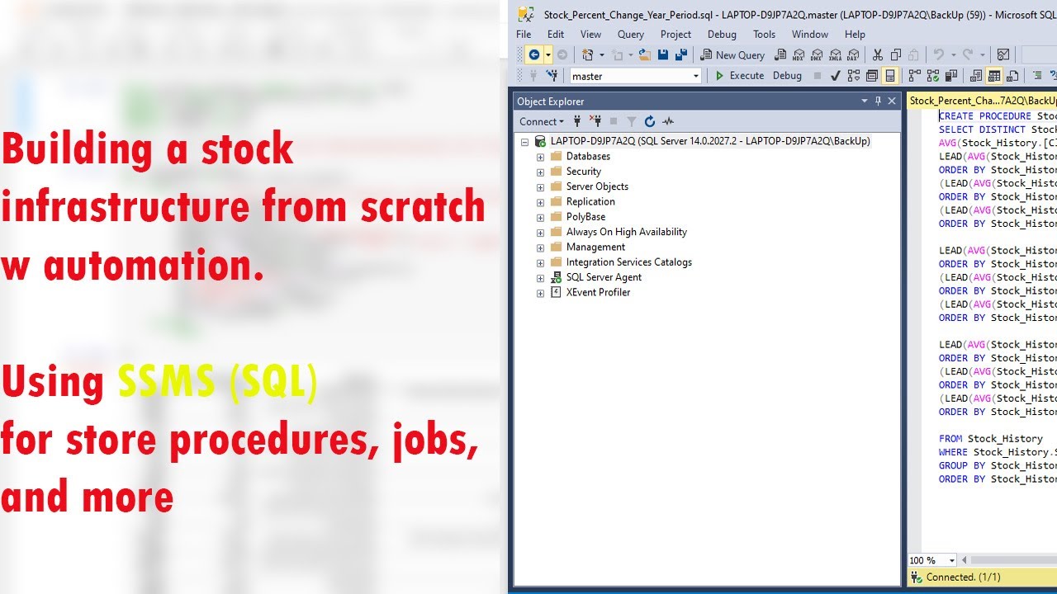Select the server icon for LAPTOP-D9JP7A2Q
Screen dimensions: 1057x594
tap(540, 141)
